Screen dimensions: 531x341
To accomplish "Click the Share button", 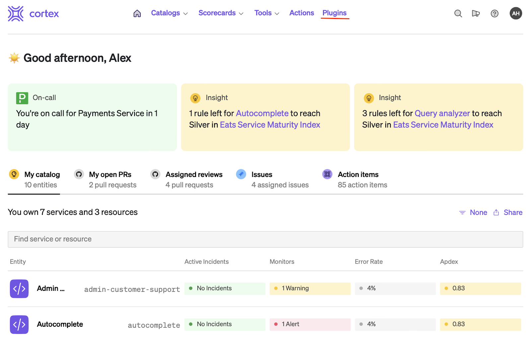I will pyautogui.click(x=508, y=213).
